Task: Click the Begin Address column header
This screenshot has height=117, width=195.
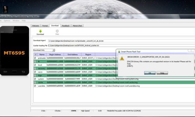Action: click(55, 54)
